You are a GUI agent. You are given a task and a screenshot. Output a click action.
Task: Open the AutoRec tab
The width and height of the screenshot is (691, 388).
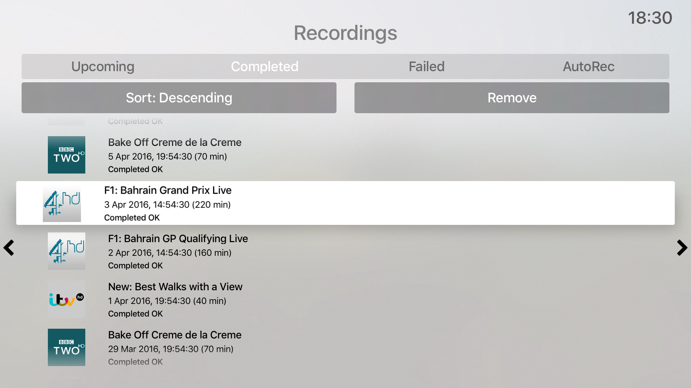[x=588, y=66]
